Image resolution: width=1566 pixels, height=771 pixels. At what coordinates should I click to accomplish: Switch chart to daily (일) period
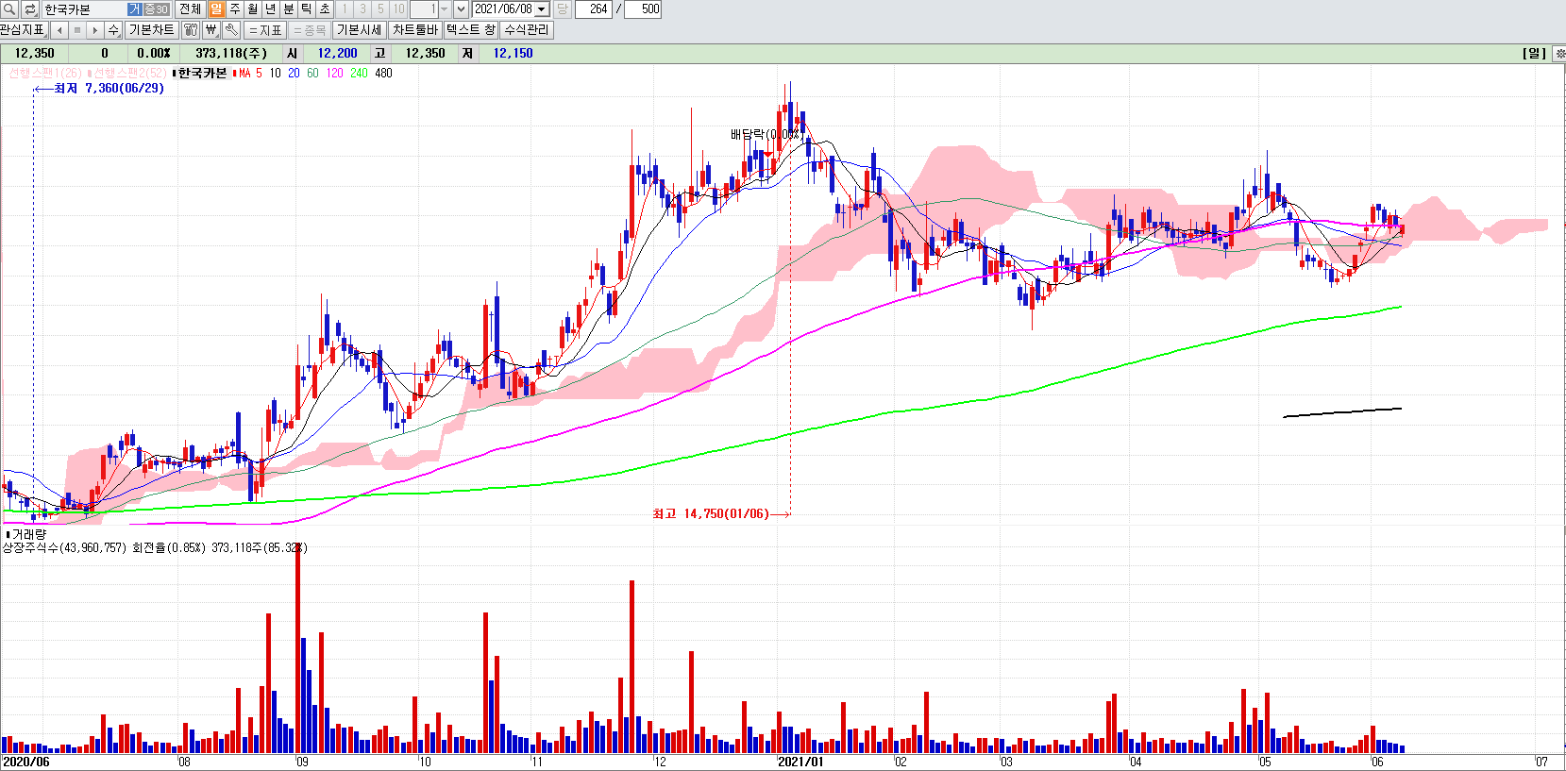pos(217,9)
